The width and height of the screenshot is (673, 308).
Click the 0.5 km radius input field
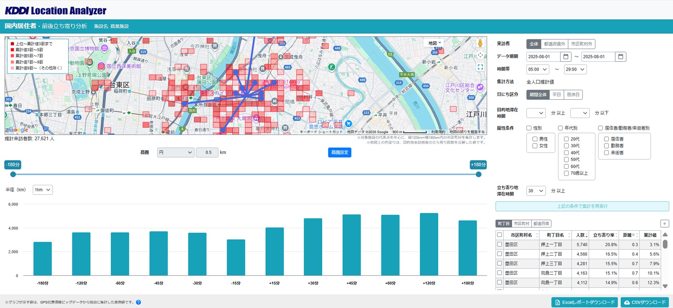207,152
